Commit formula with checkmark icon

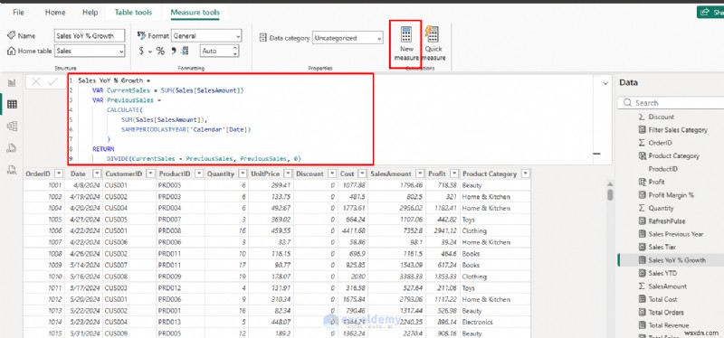coord(52,82)
